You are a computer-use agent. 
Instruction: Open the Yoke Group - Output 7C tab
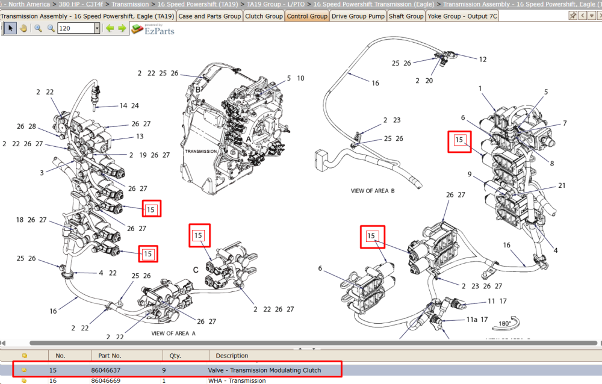[462, 16]
